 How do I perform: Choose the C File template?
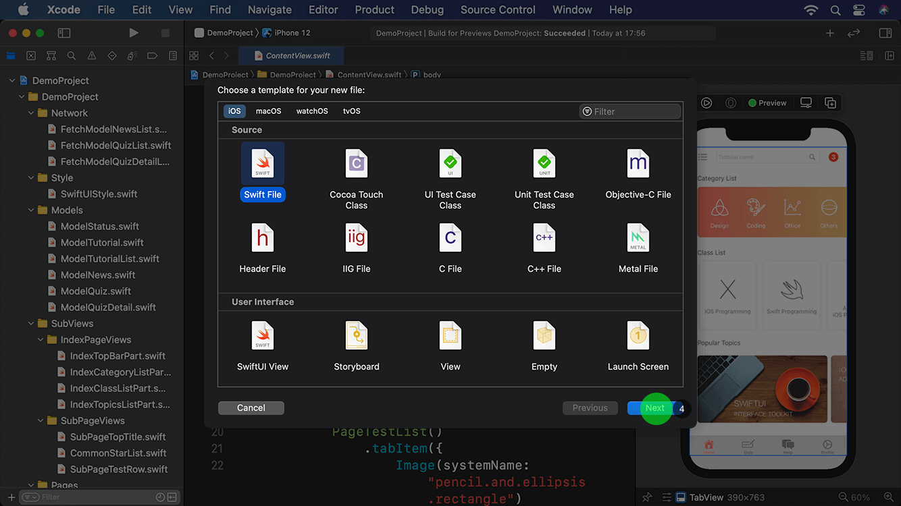coord(450,248)
